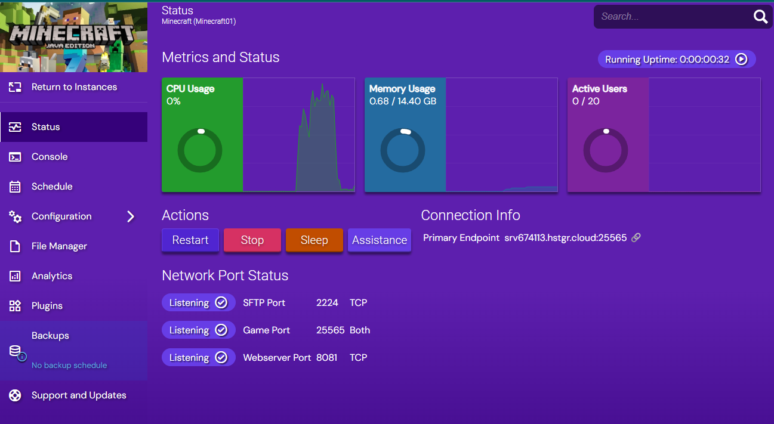774x424 pixels.
Task: Return to Instances from the sidebar
Action: (74, 87)
